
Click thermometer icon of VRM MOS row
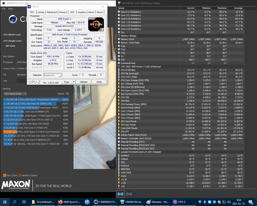coord(119,169)
